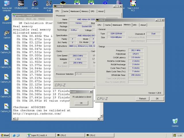Open the About...(A) menu in Super PI
This screenshot has width=184, height=138.
pos(31,19)
